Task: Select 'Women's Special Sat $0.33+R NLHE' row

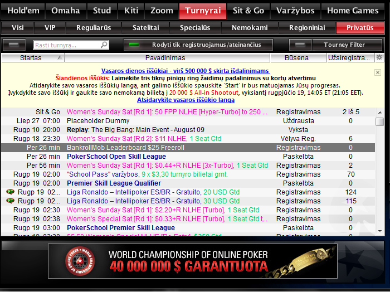Action: click(188, 219)
